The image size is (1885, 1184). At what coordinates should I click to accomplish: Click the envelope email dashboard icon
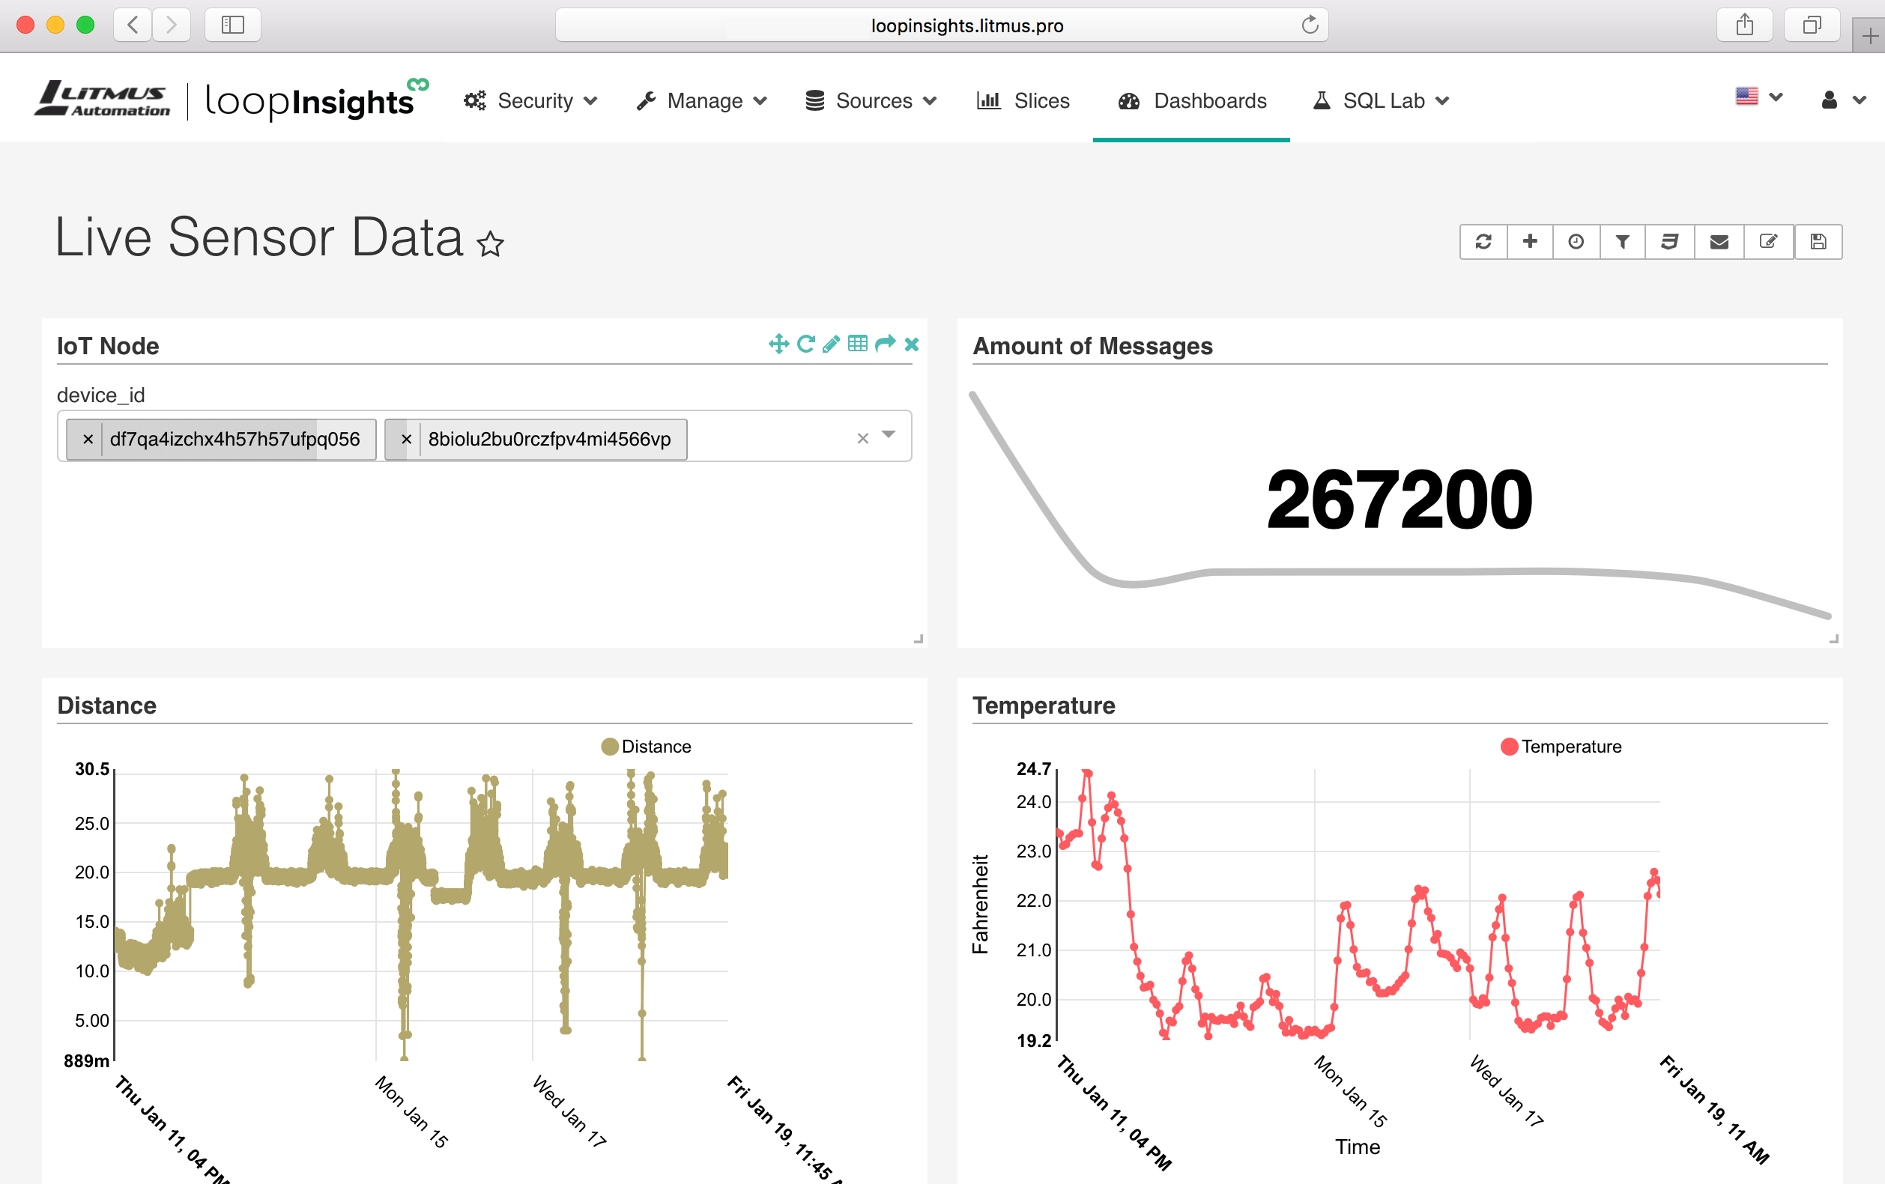[1719, 242]
